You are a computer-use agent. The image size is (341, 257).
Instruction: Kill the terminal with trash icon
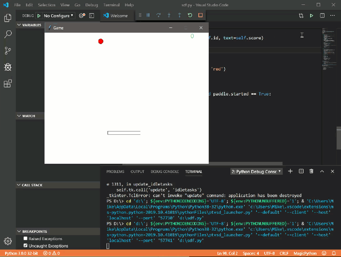pos(311,171)
